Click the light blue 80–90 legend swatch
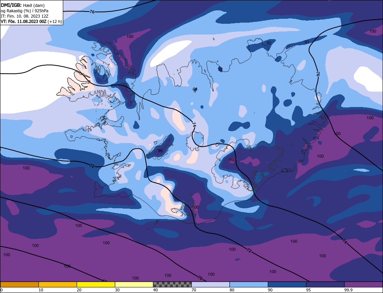This screenshot has width=383, height=293. 249,284
